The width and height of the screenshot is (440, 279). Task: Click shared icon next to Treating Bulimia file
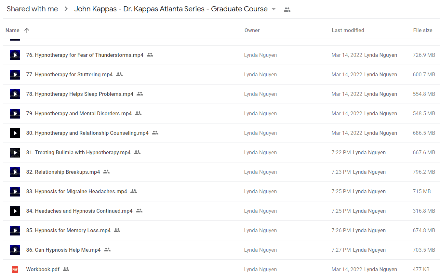137,152
